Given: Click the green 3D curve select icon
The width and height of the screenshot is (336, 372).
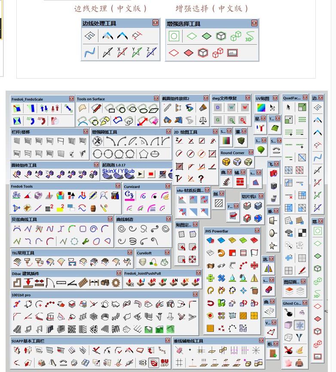Looking at the screenshot, I should (x=250, y=37).
